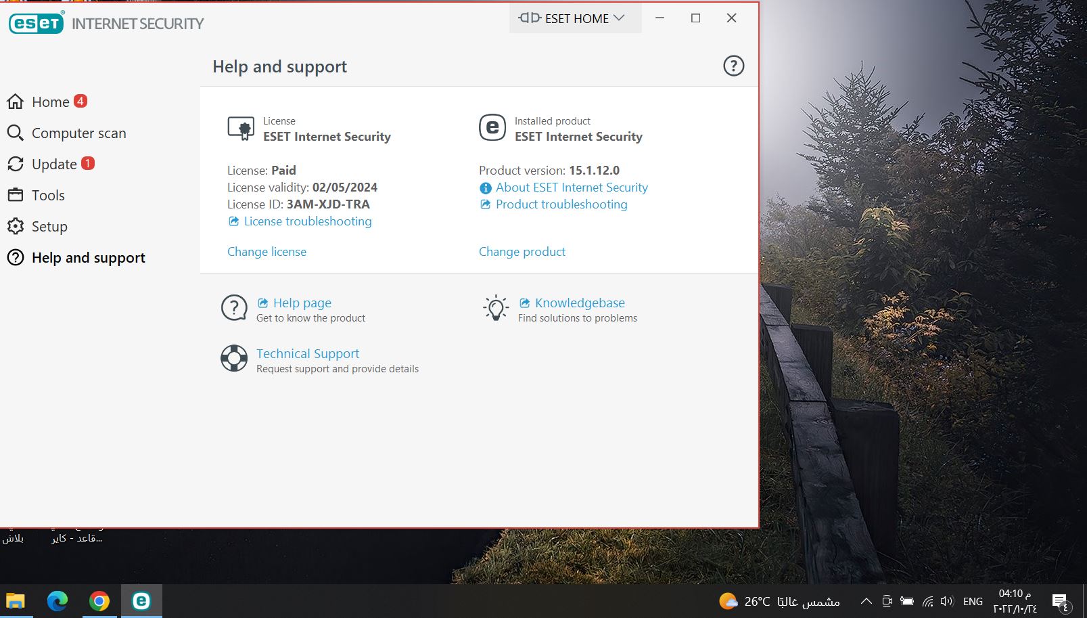Viewport: 1087px width, 618px height.
Task: Minimize the ESET window
Action: click(660, 18)
